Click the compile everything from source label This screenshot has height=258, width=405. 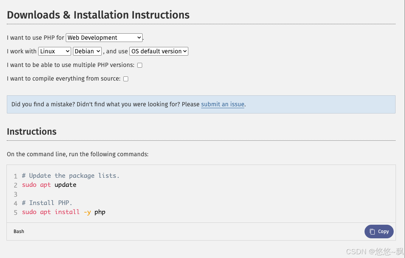[64, 79]
